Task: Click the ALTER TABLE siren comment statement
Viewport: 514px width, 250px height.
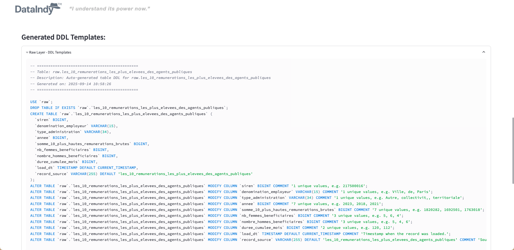Action: (x=198, y=186)
